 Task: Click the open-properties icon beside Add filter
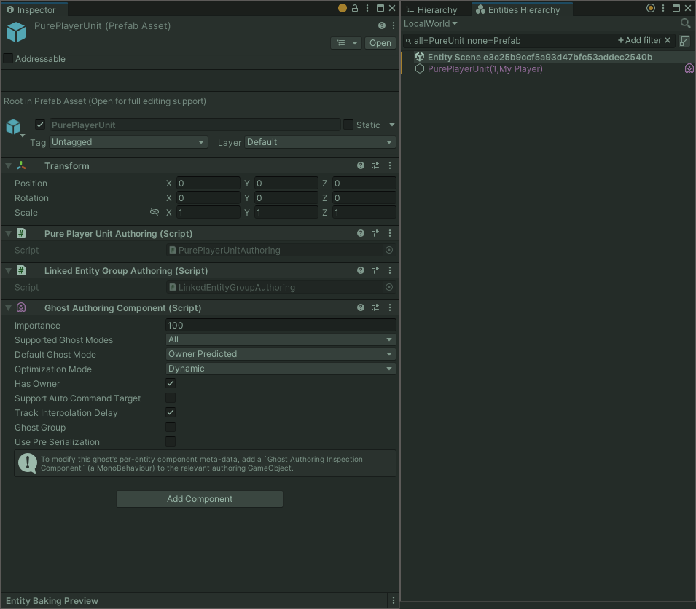683,40
